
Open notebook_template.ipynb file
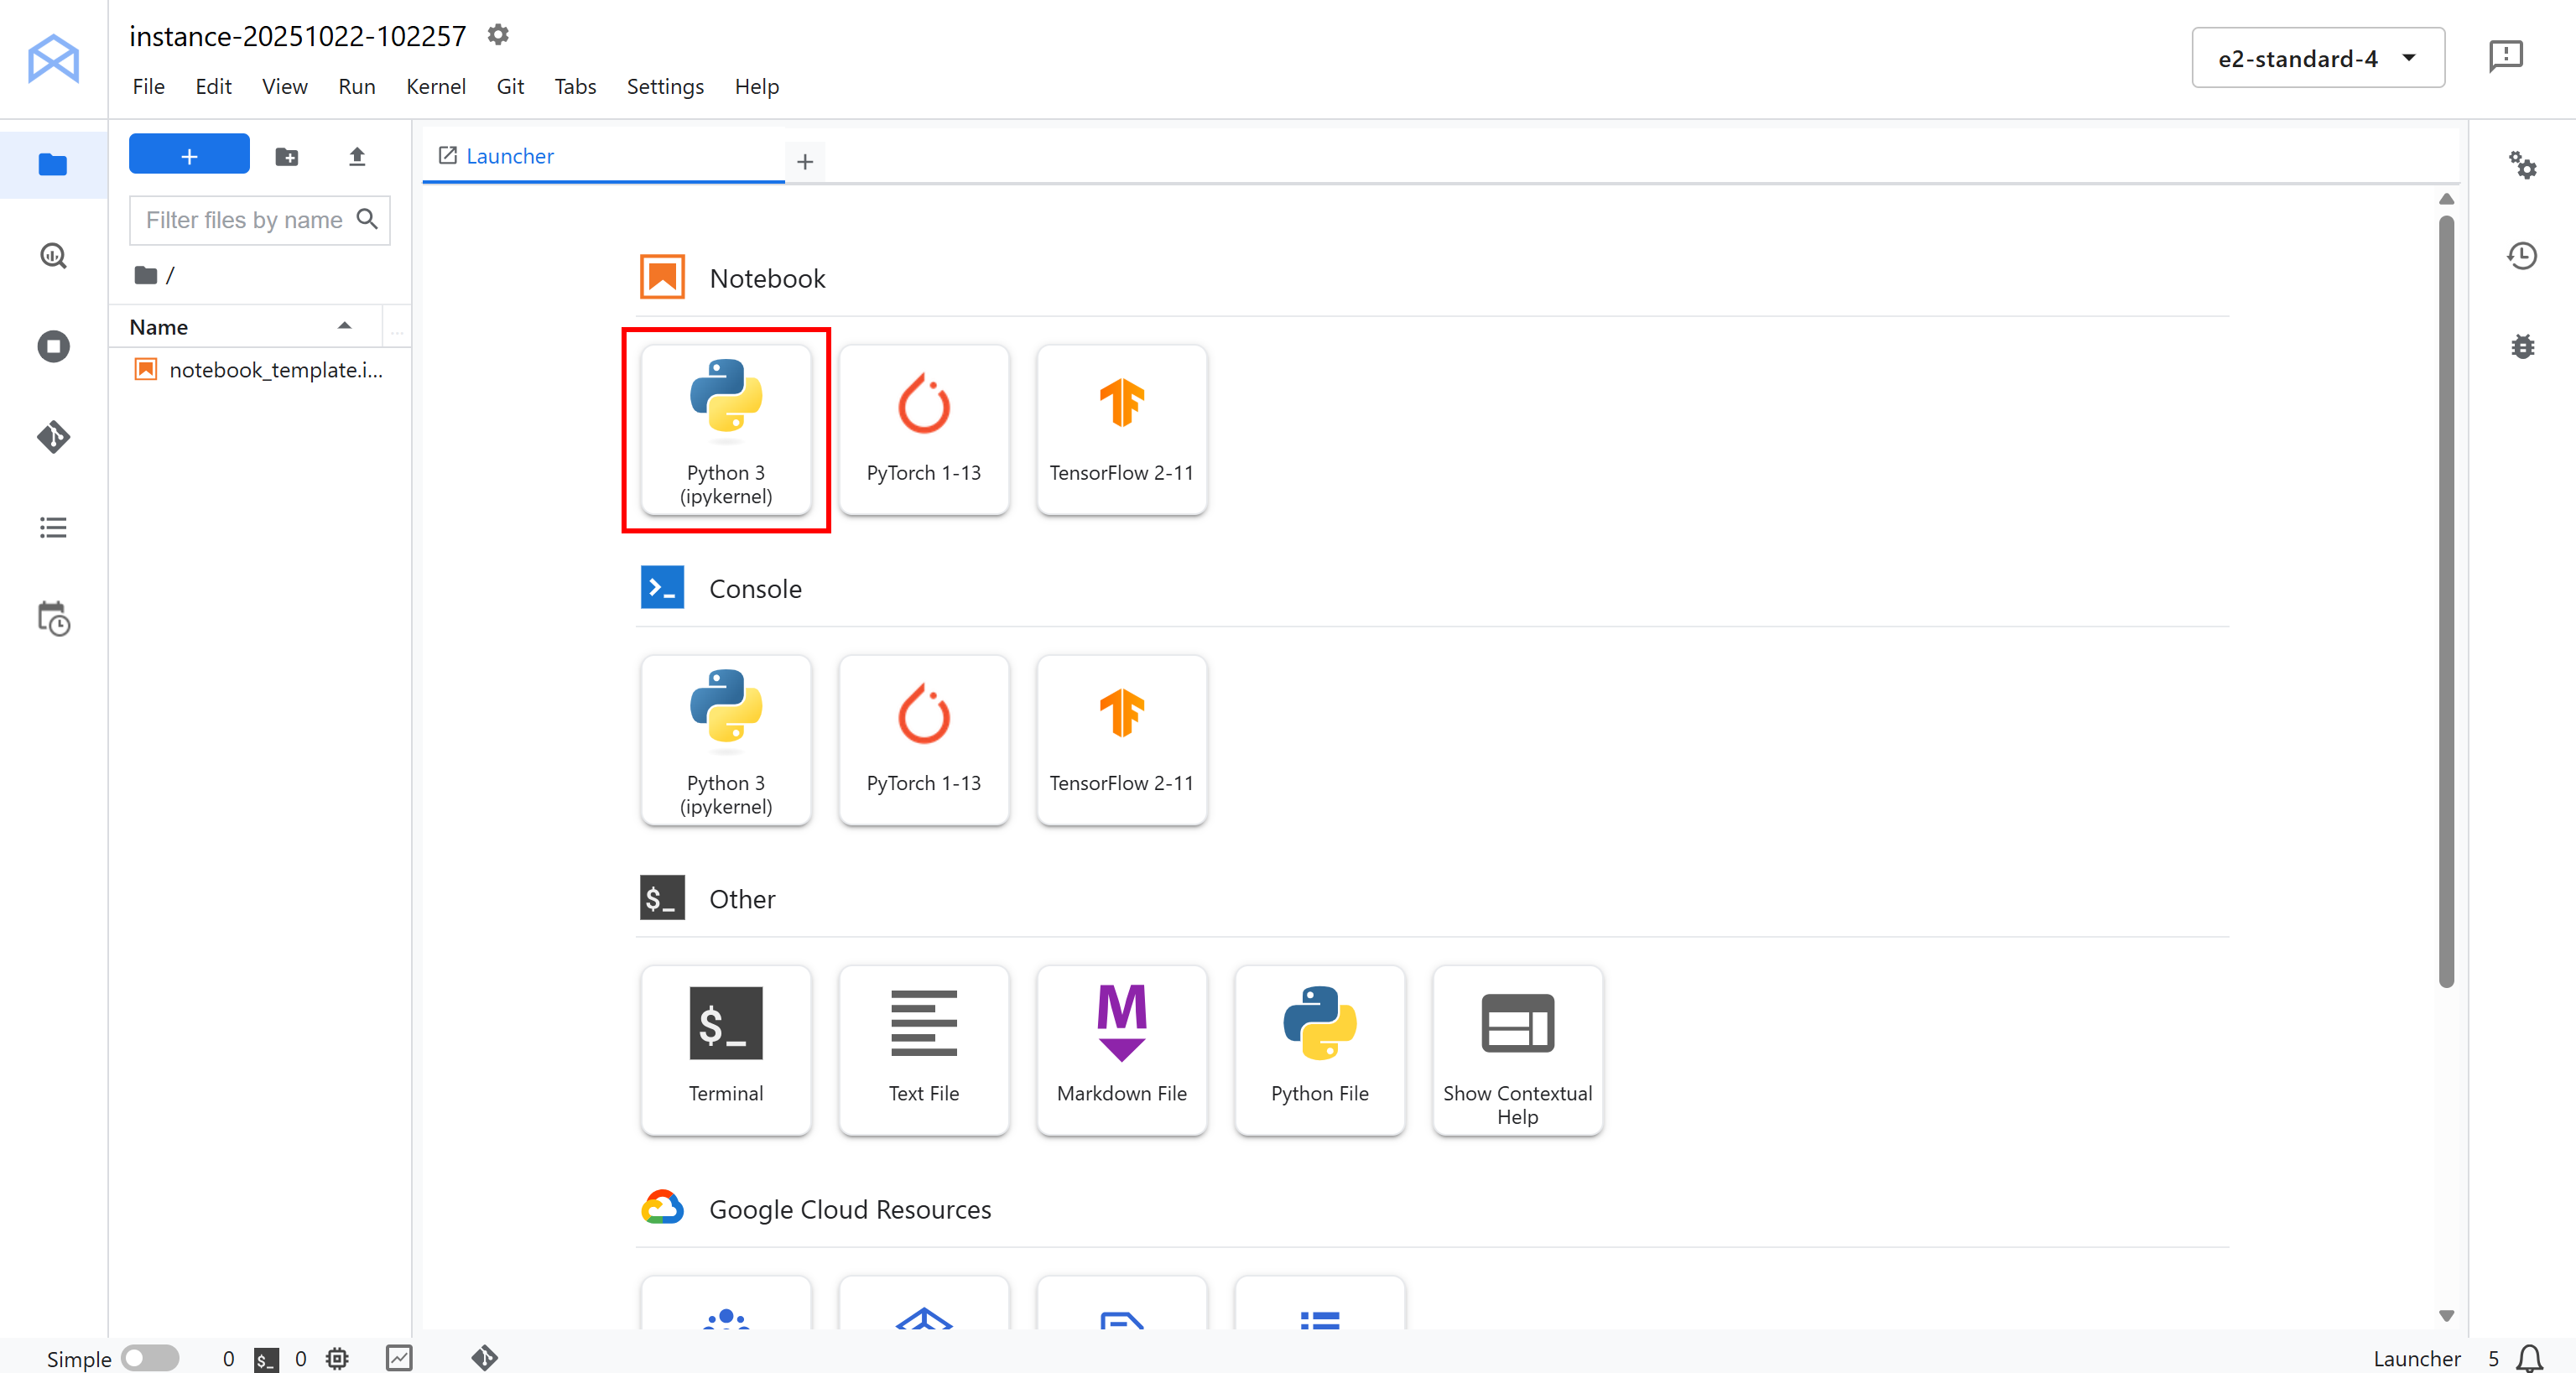pos(275,370)
